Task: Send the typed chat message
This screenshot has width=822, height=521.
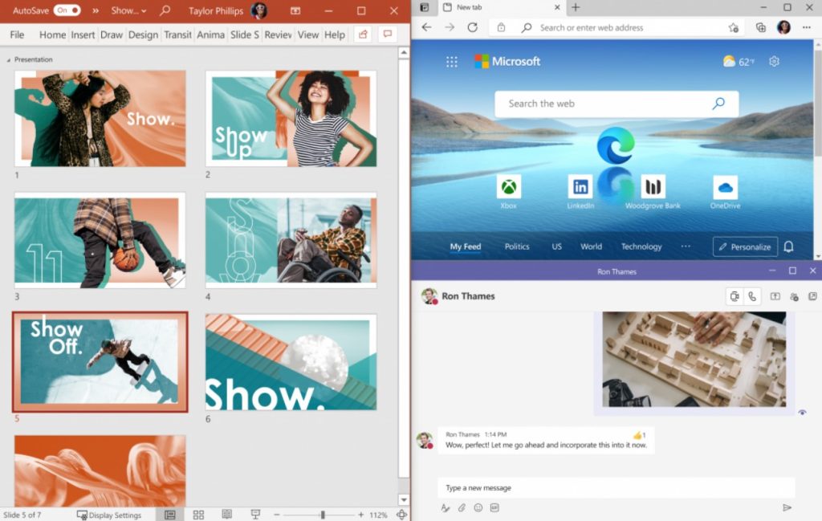Action: coord(787,507)
